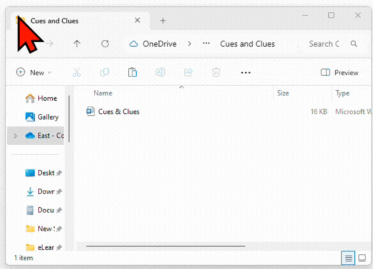Image resolution: width=373 pixels, height=269 pixels.
Task: Click the Cut scissors icon
Action: (x=76, y=72)
